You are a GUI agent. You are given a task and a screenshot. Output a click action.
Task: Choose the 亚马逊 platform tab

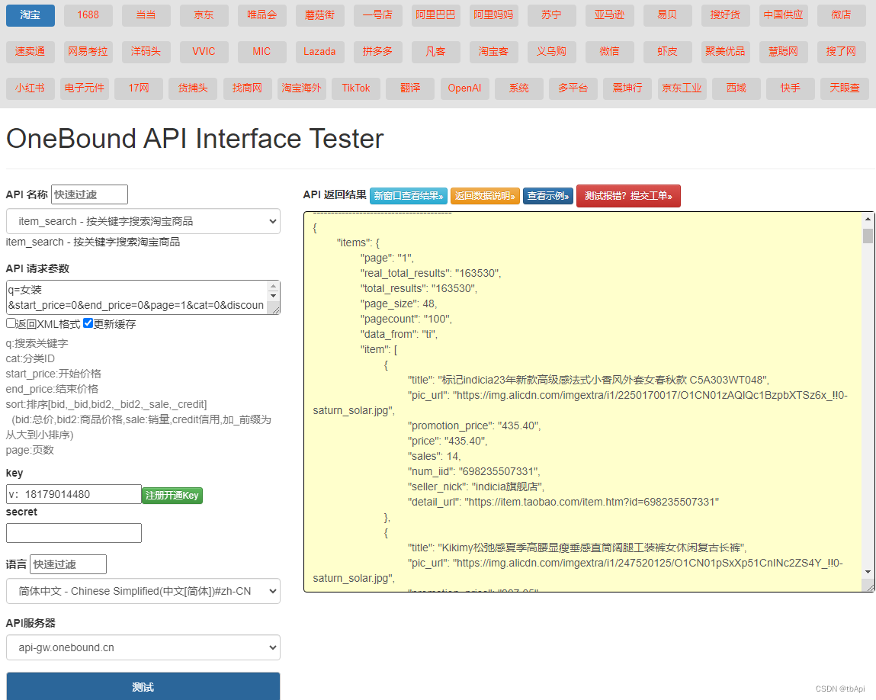[x=609, y=15]
